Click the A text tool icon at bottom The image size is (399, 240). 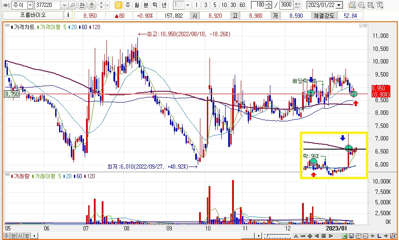click(296, 236)
